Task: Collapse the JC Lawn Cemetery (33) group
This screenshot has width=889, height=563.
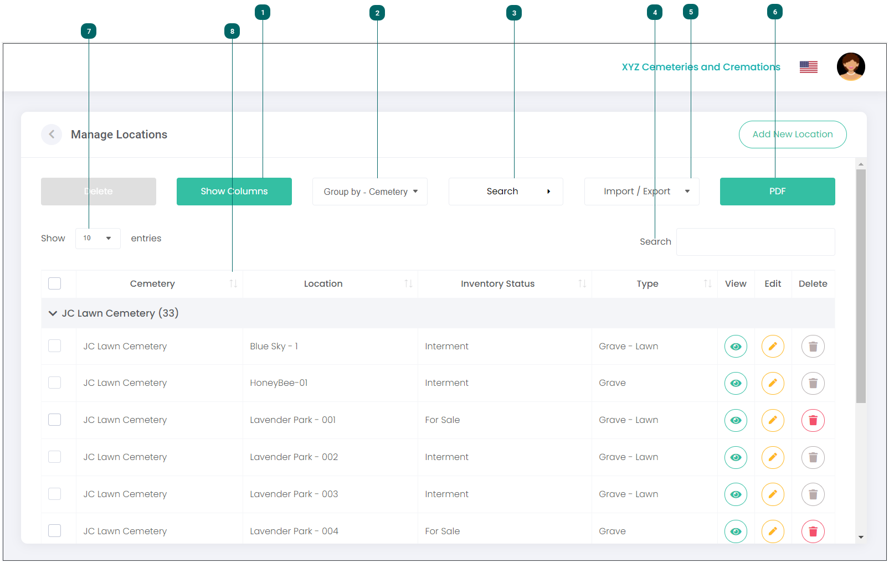Action: (x=53, y=313)
